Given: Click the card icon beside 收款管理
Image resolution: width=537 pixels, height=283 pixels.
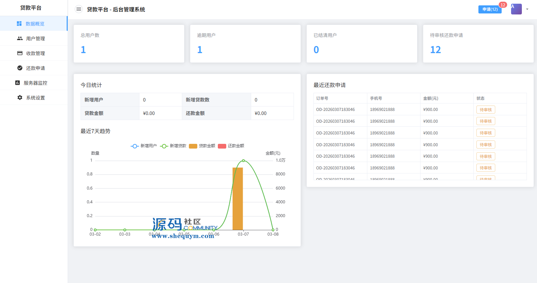Looking at the screenshot, I should tap(20, 53).
